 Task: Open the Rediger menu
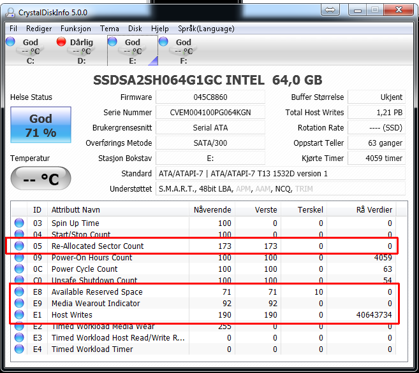point(39,29)
